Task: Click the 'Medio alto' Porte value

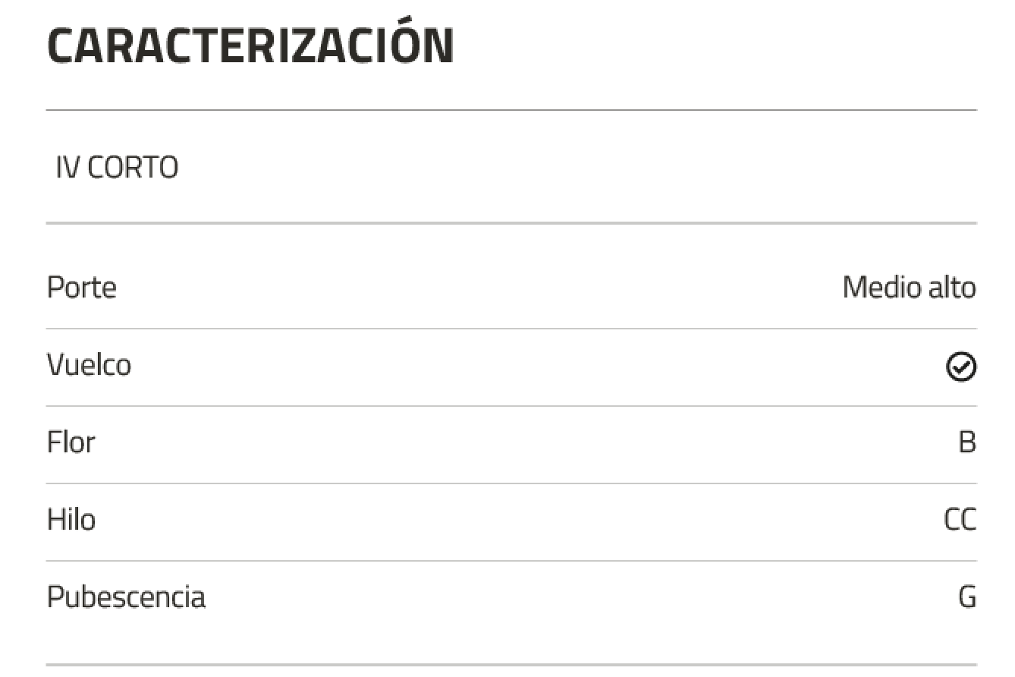Action: coord(909,288)
